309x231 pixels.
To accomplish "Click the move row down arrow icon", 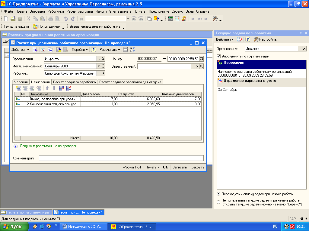I will pos(54,88).
